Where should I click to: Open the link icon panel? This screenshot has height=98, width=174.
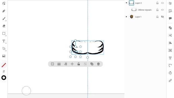[170, 81]
